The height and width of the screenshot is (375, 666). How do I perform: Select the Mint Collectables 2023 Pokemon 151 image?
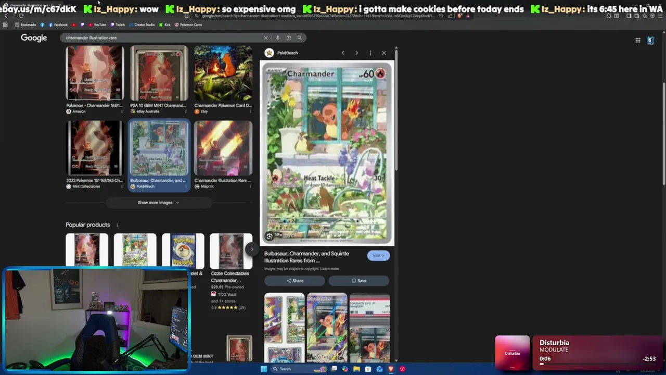pyautogui.click(x=95, y=148)
